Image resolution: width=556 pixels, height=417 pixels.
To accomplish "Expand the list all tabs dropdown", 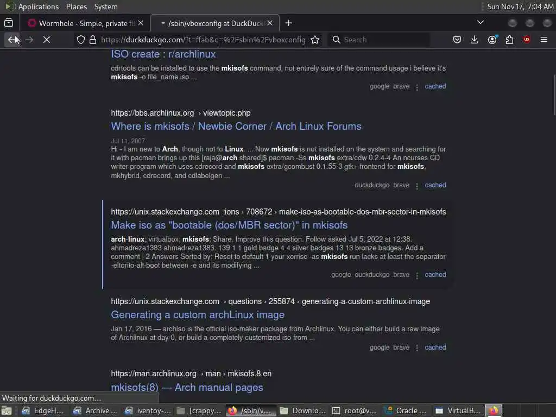I will 481,22.
